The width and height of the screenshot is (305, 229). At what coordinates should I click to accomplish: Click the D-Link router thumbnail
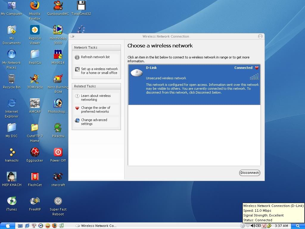pyautogui.click(x=137, y=73)
